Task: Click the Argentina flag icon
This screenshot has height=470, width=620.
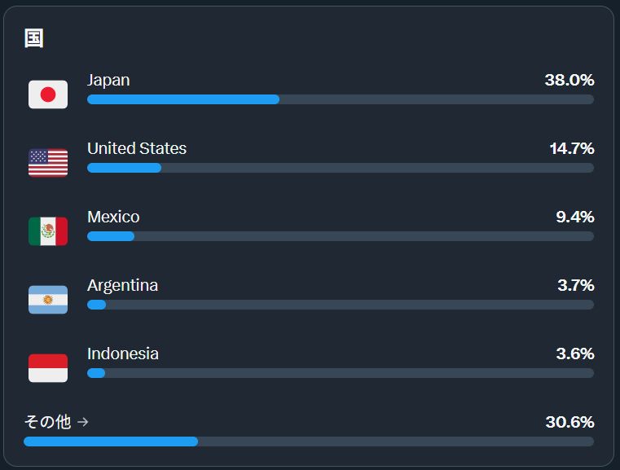Action: point(48,300)
